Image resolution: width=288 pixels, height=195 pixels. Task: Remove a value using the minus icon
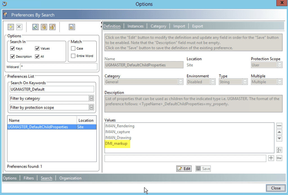279,126
